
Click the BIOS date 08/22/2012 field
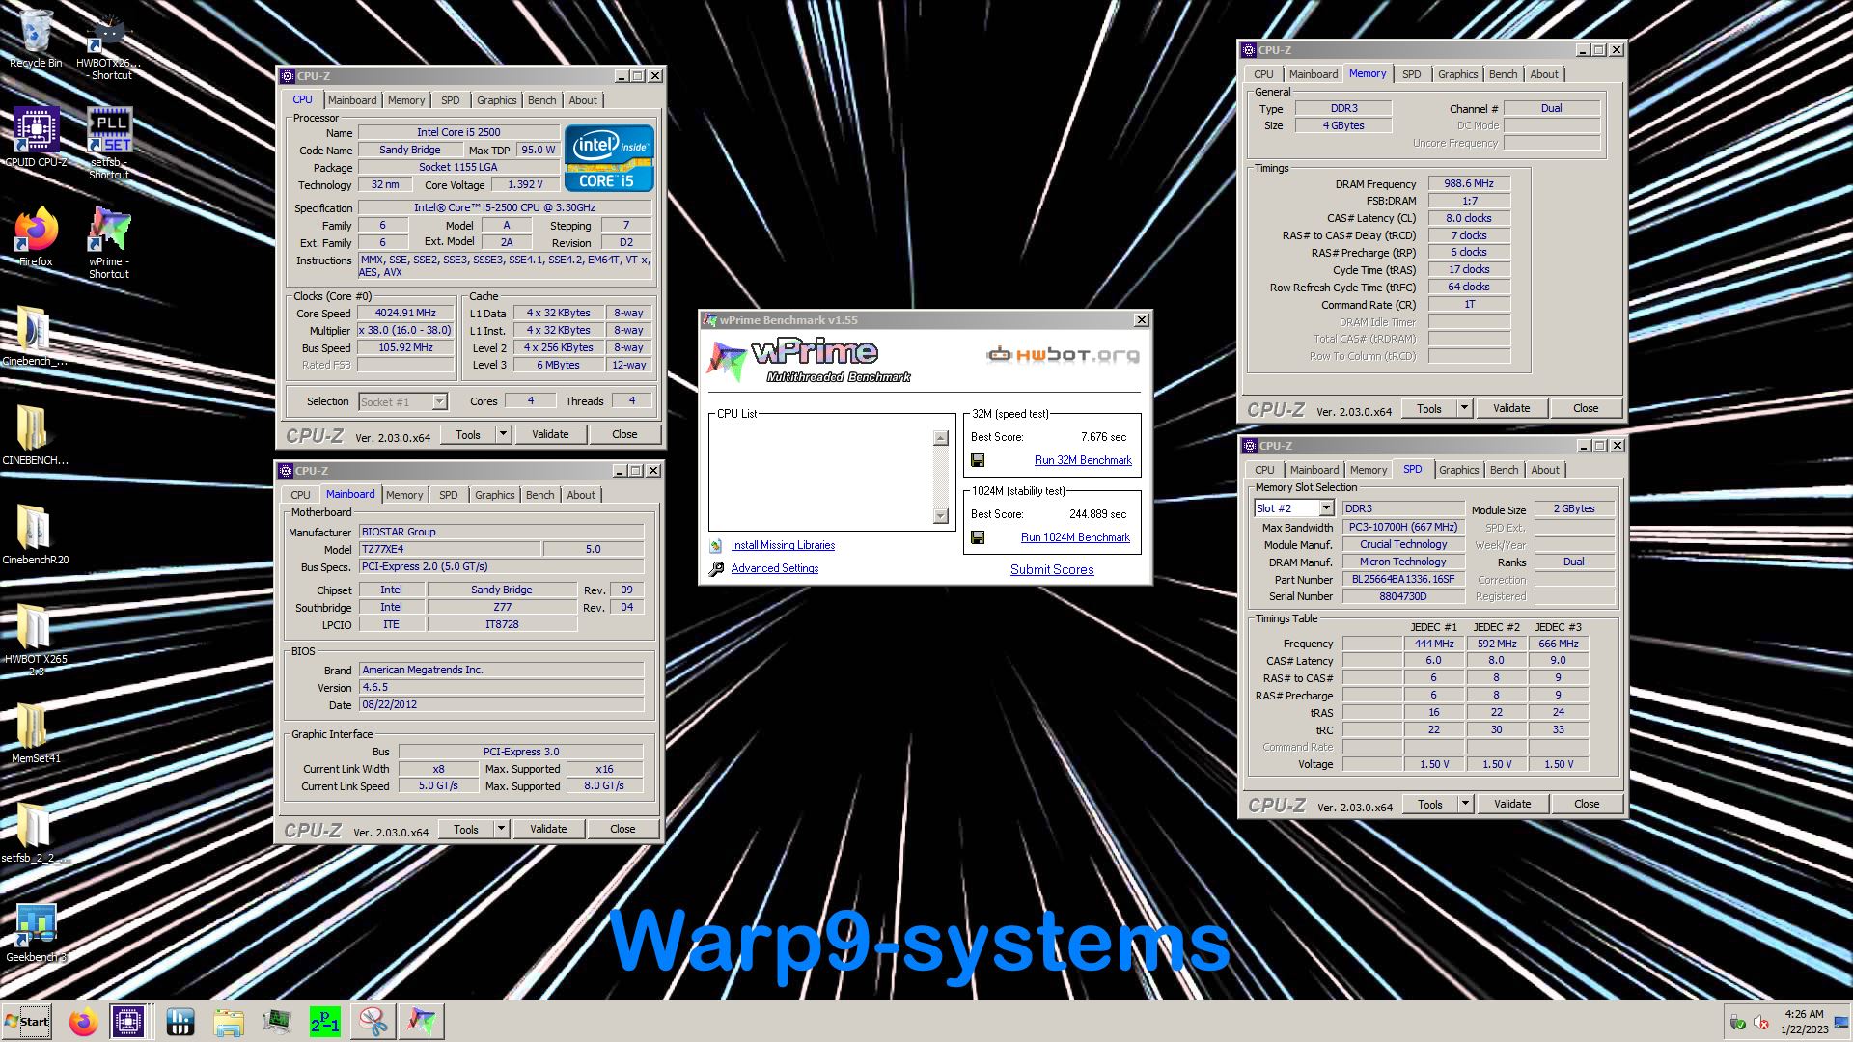501,705
